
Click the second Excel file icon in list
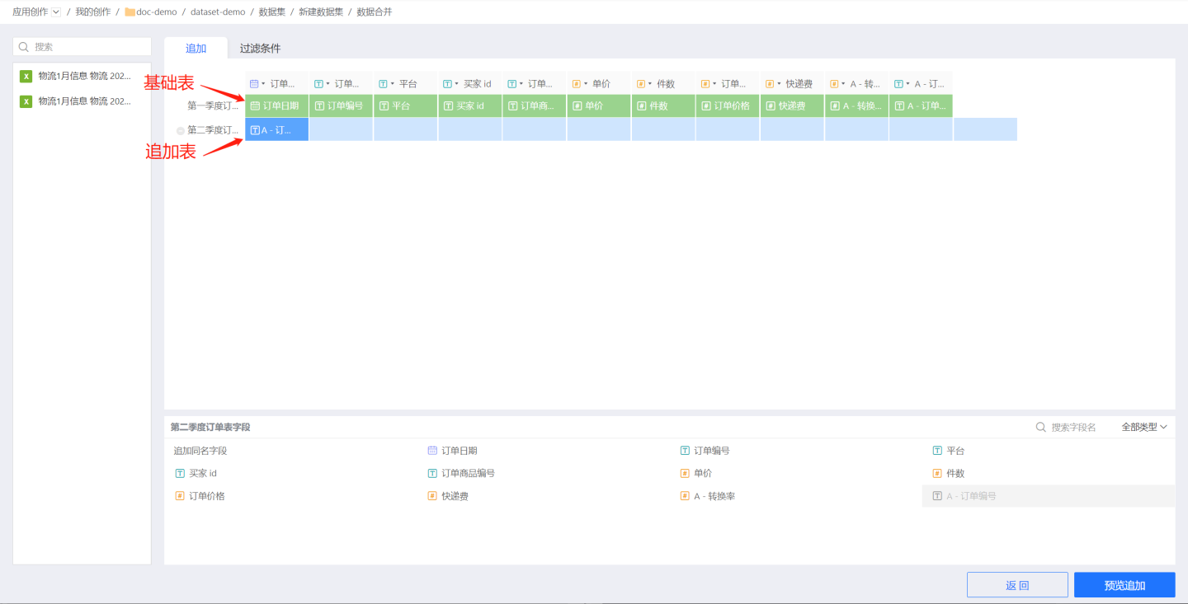pos(26,101)
